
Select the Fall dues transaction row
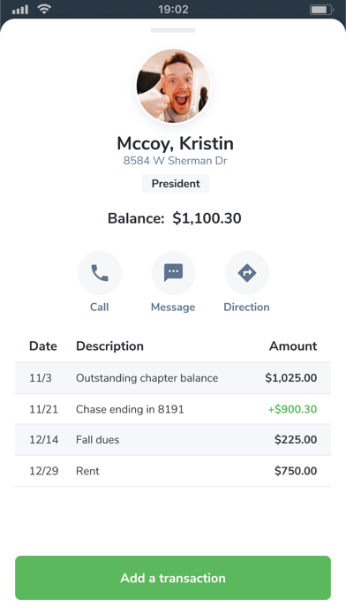click(x=173, y=440)
